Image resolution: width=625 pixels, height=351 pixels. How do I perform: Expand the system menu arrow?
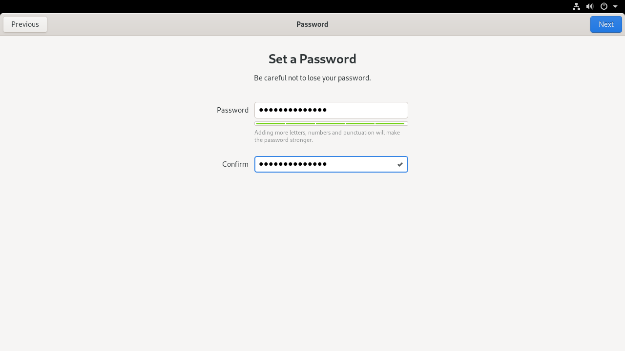[615, 6]
